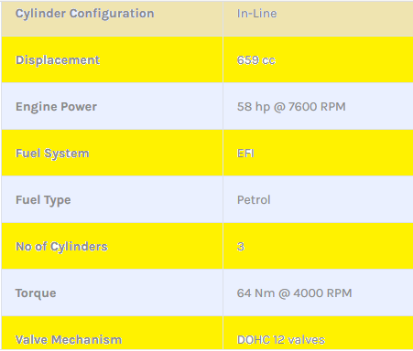The height and width of the screenshot is (351, 413).
Task: Select the 58 hp @ 7600 RPM value
Action: click(x=291, y=107)
